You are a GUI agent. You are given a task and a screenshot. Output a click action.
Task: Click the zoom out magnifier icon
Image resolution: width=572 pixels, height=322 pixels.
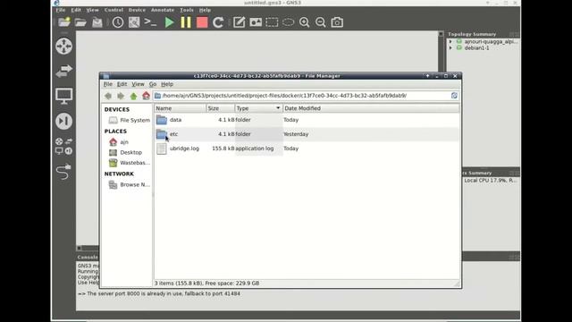[321, 22]
